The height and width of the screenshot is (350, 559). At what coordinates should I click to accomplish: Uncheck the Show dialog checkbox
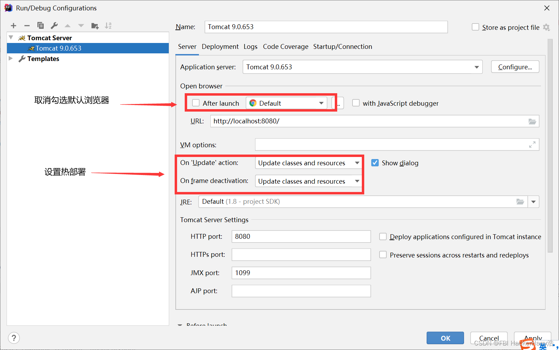pyautogui.click(x=375, y=163)
